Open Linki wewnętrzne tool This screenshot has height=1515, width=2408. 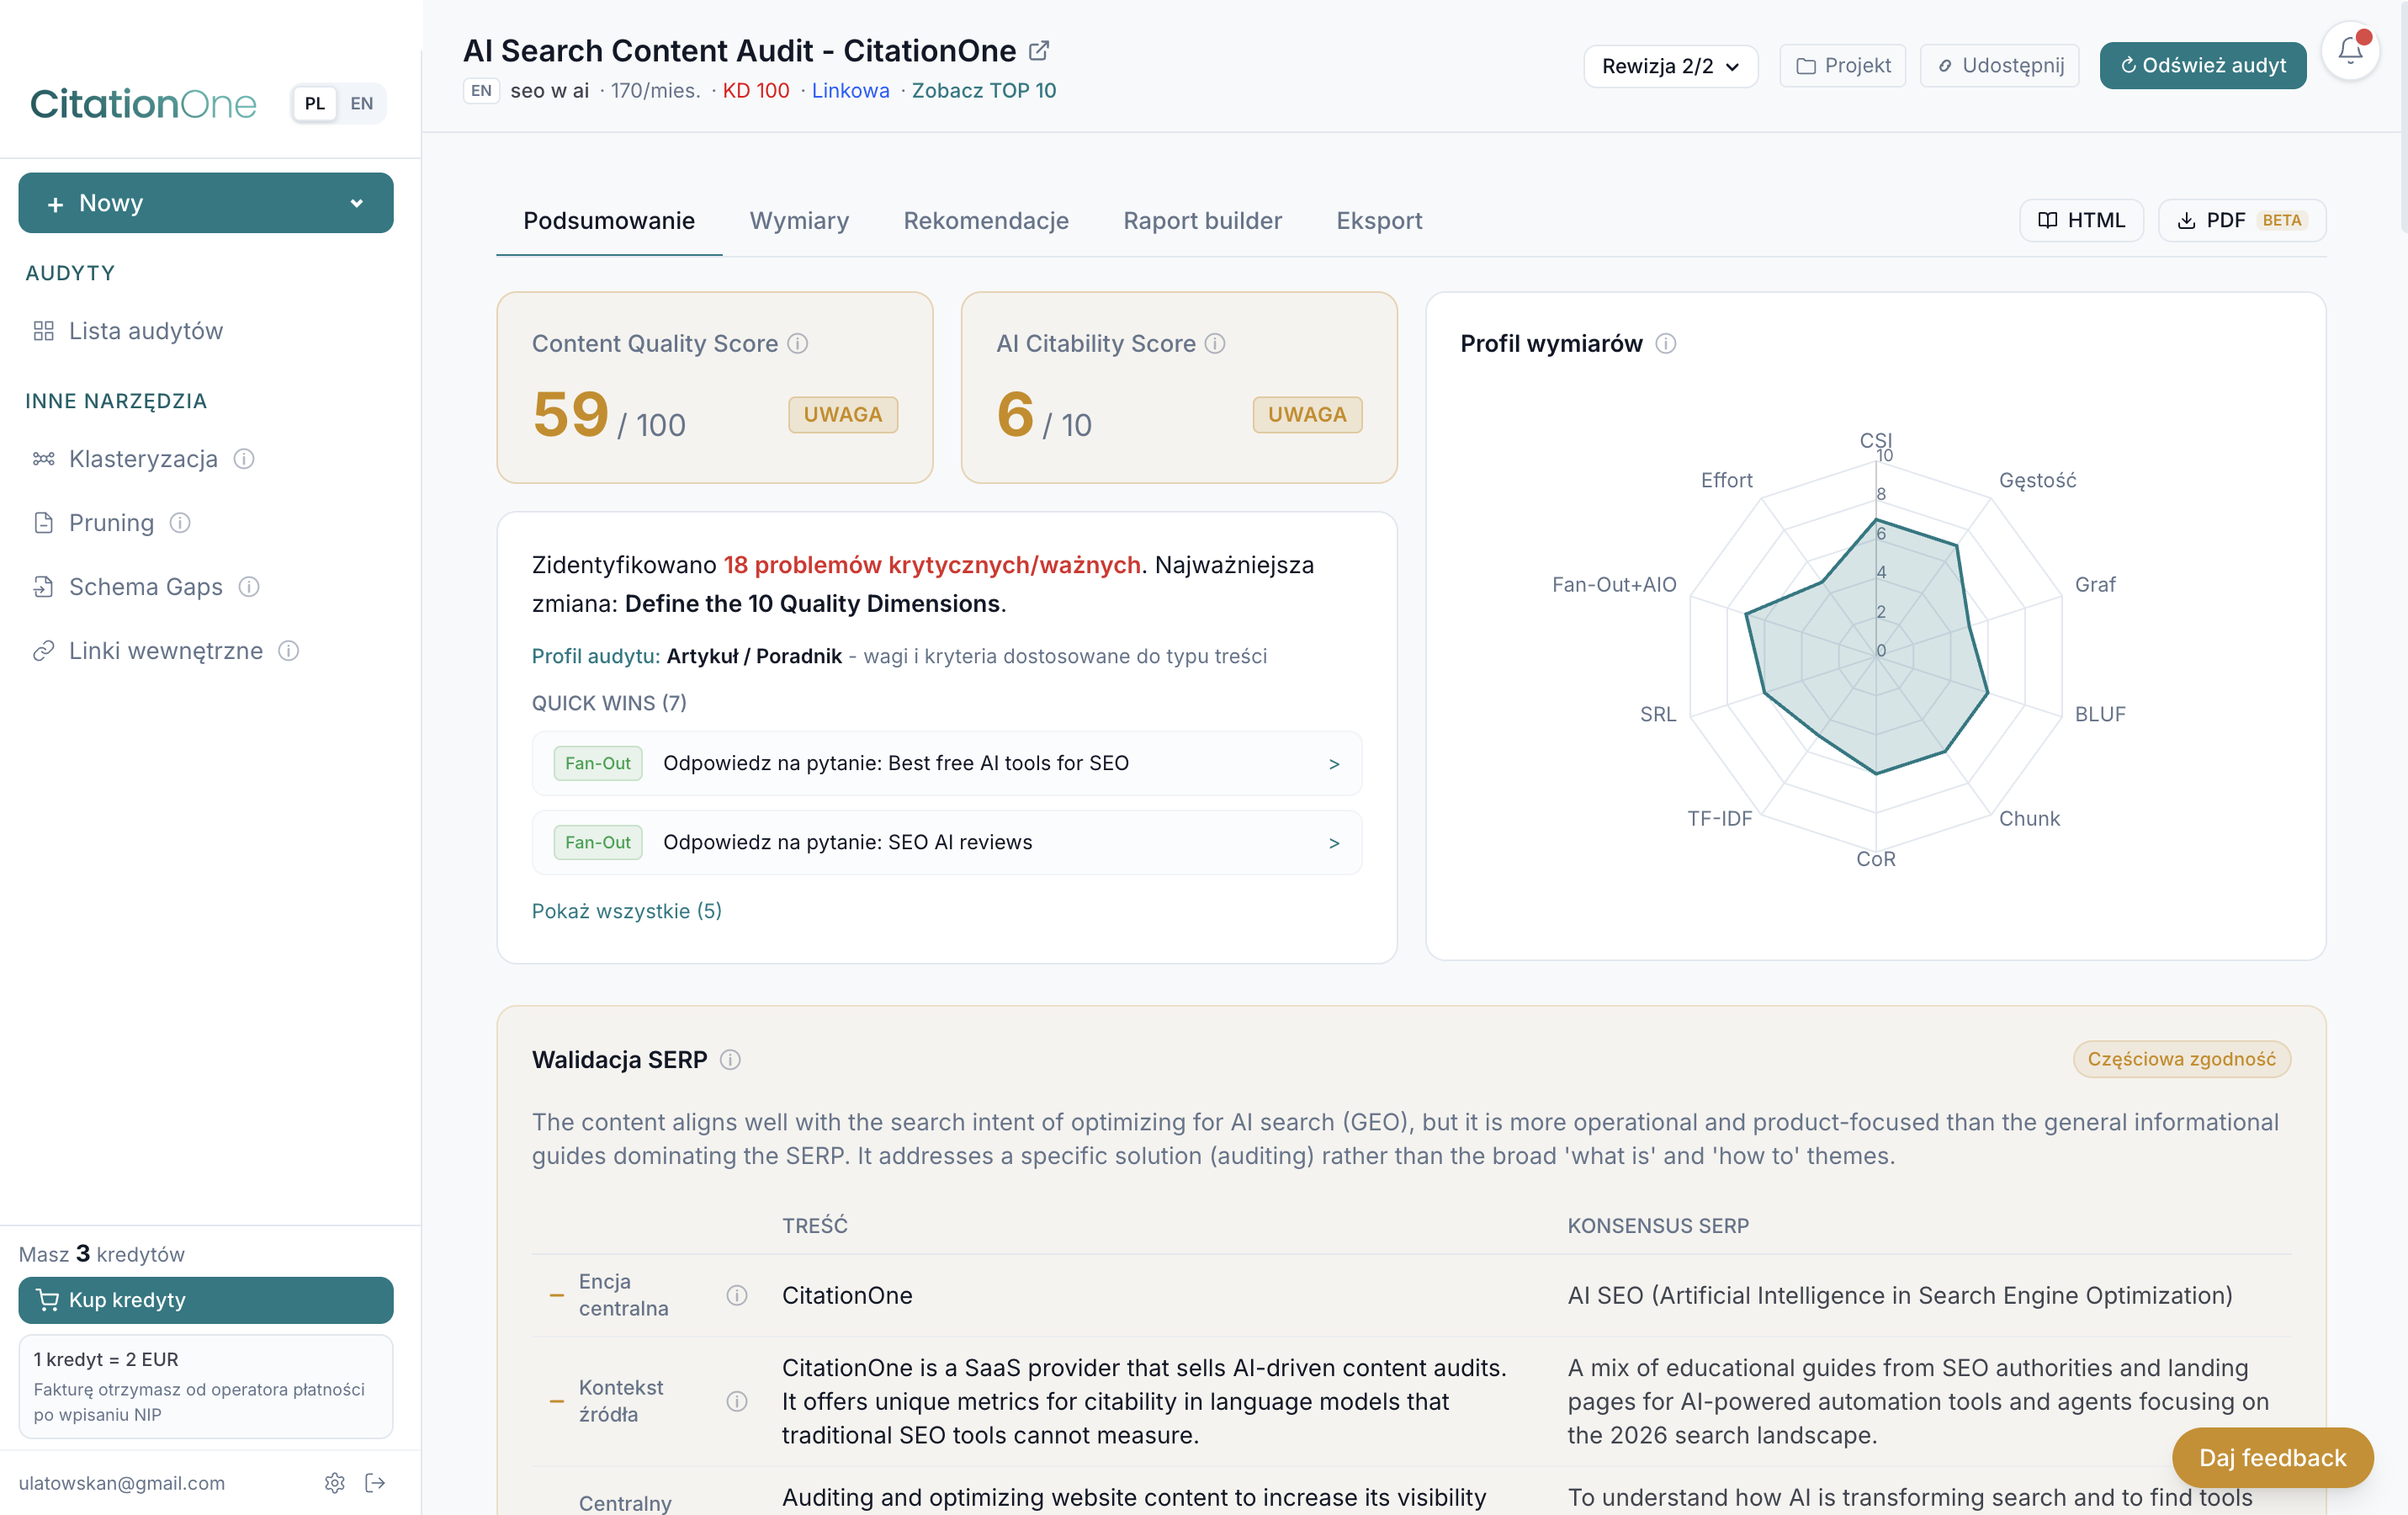(166, 651)
